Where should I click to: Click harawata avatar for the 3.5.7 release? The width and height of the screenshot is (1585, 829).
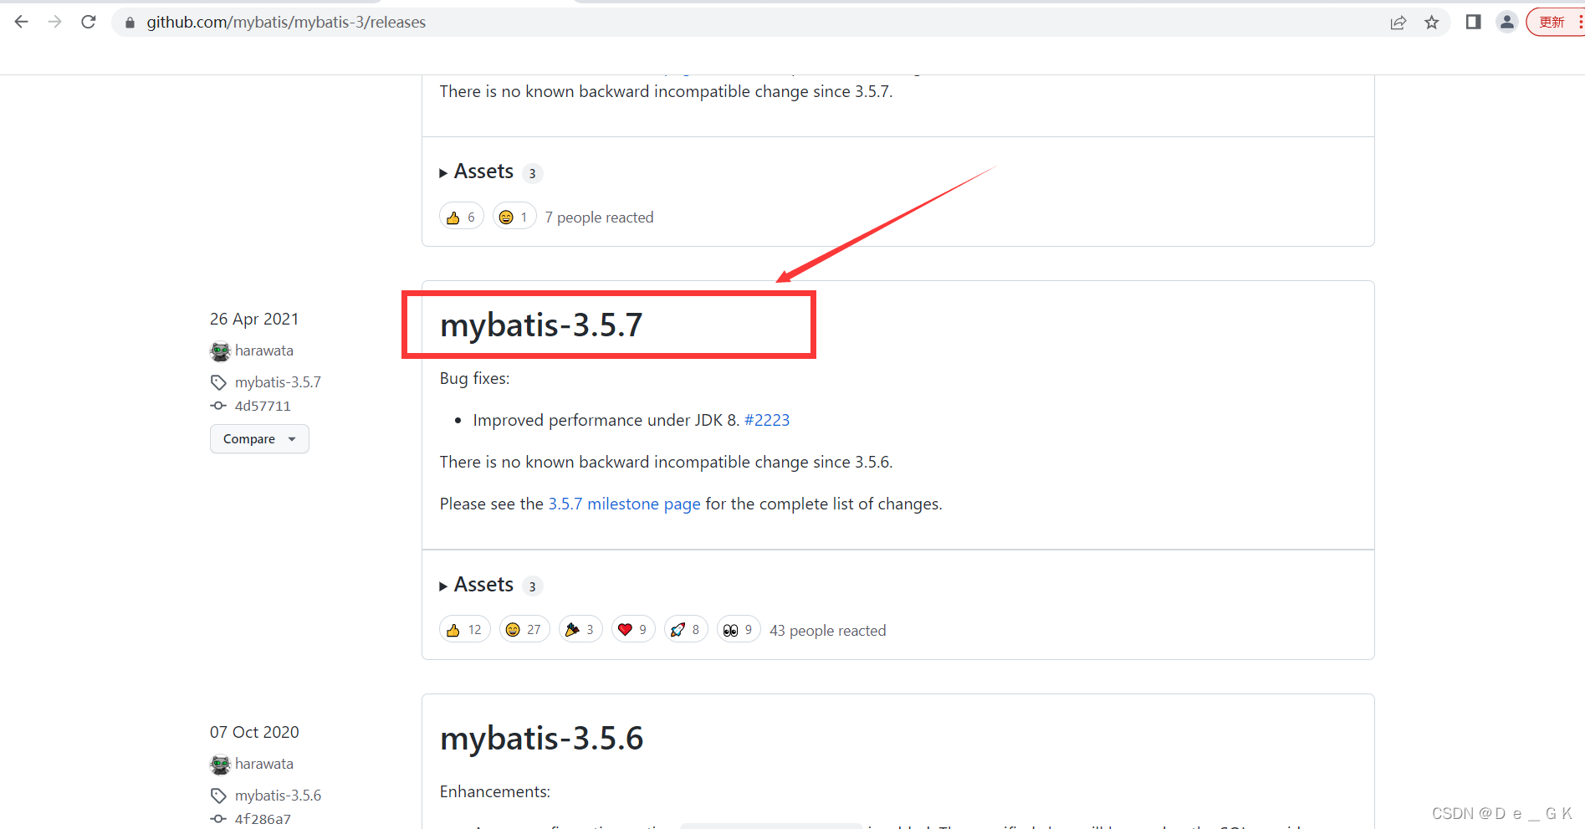click(x=220, y=351)
